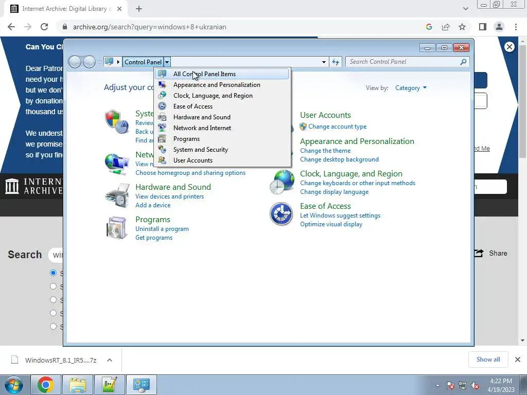Click the Control Panel forward button

(89, 62)
